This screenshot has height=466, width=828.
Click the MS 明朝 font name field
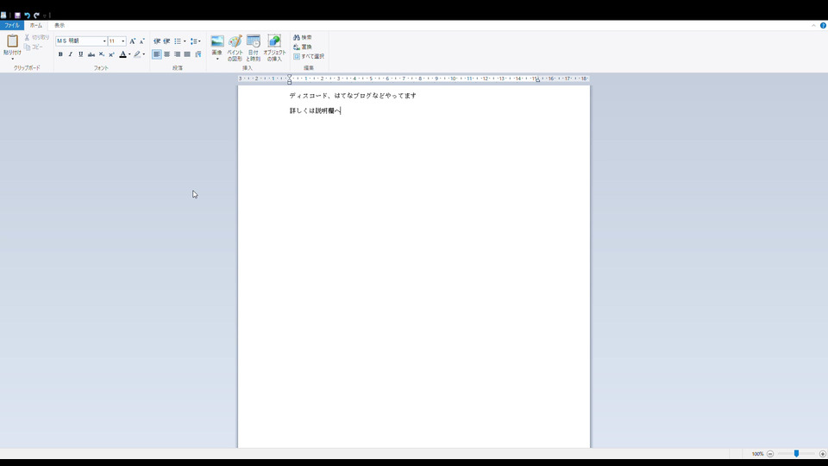click(78, 41)
